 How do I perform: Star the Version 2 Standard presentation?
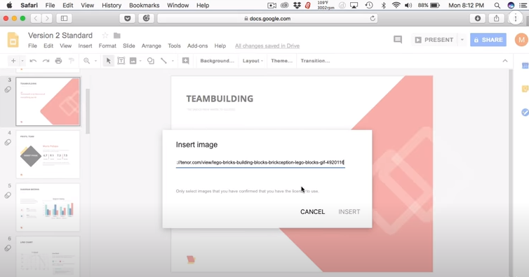pyautogui.click(x=105, y=35)
